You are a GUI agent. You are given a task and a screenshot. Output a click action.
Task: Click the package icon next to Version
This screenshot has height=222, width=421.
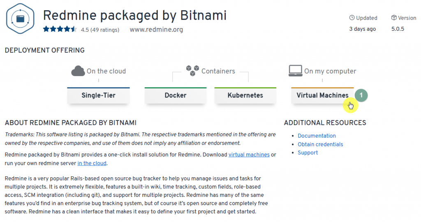tap(394, 18)
